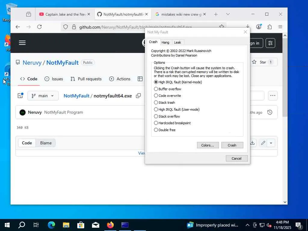Open Firefox application menu
The height and width of the screenshot is (231, 308).
(280, 27)
